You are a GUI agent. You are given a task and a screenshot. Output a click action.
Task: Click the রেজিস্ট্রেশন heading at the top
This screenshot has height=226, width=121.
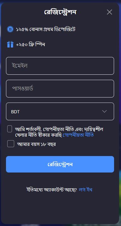pyautogui.click(x=60, y=12)
